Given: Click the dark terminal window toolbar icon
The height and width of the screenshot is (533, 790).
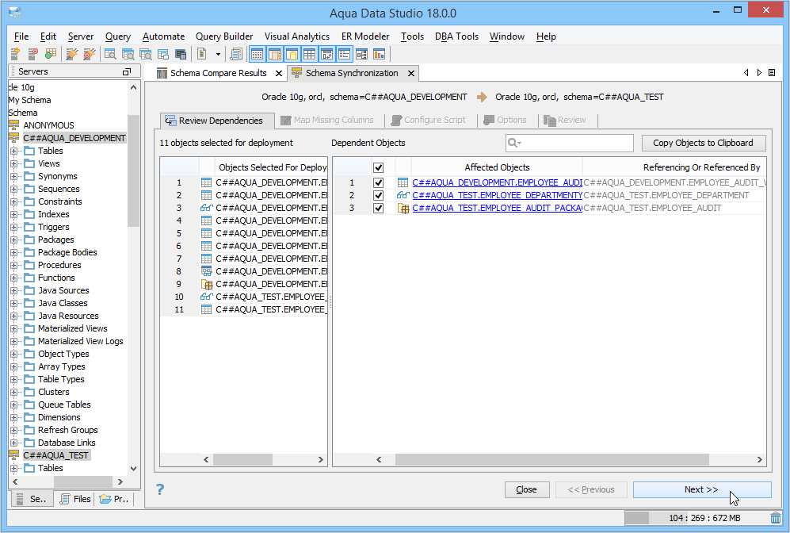Looking at the screenshot, I should tap(181, 54).
